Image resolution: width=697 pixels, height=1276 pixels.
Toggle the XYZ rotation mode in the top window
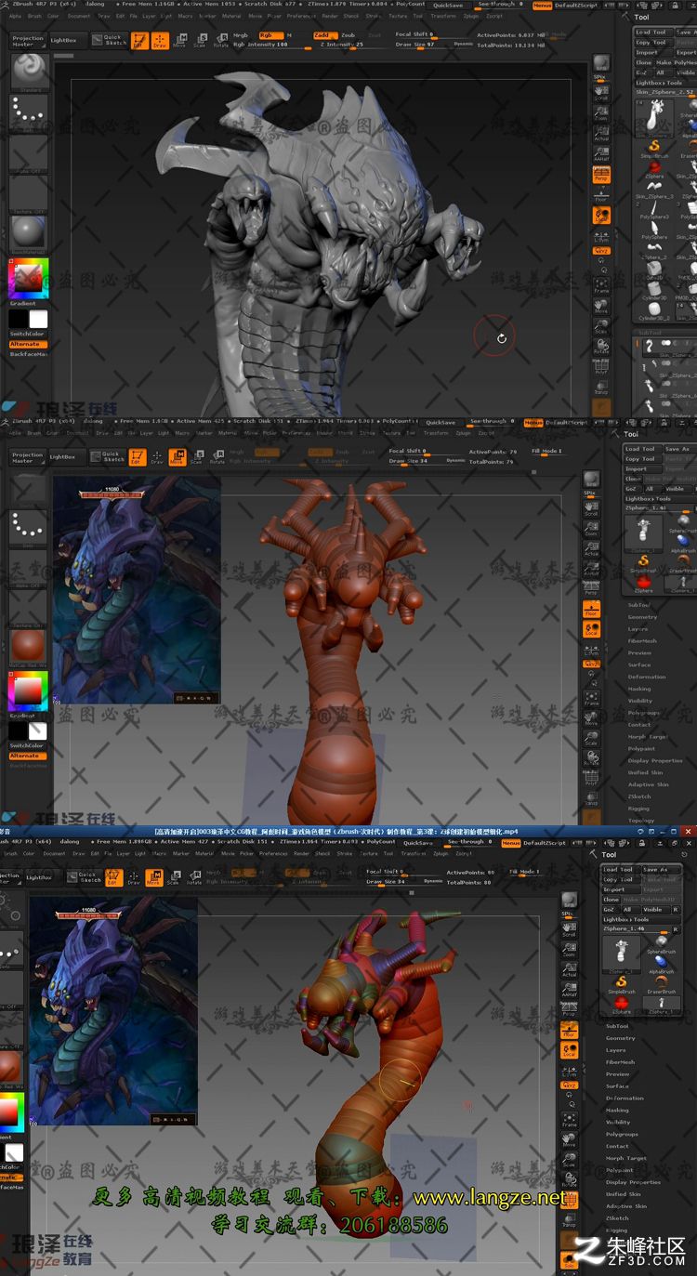[601, 250]
